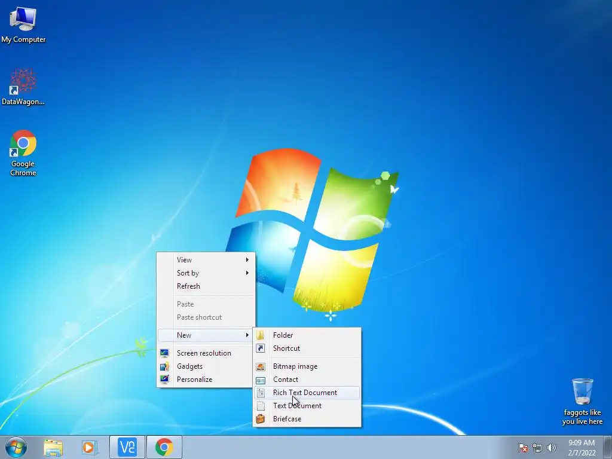The image size is (612, 459).
Task: Choose Gadgets from the context menu
Action: tap(206, 366)
